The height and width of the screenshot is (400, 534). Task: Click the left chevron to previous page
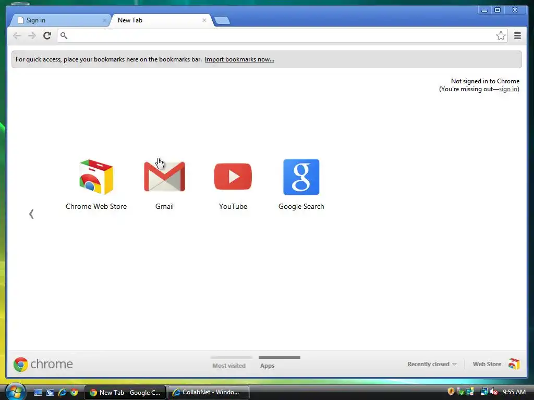point(31,214)
